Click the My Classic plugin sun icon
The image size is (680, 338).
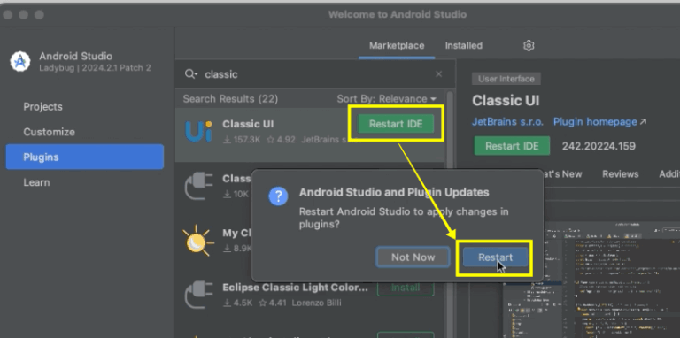(x=198, y=241)
